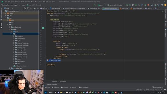Switch to strings.xml tab

click(124, 8)
